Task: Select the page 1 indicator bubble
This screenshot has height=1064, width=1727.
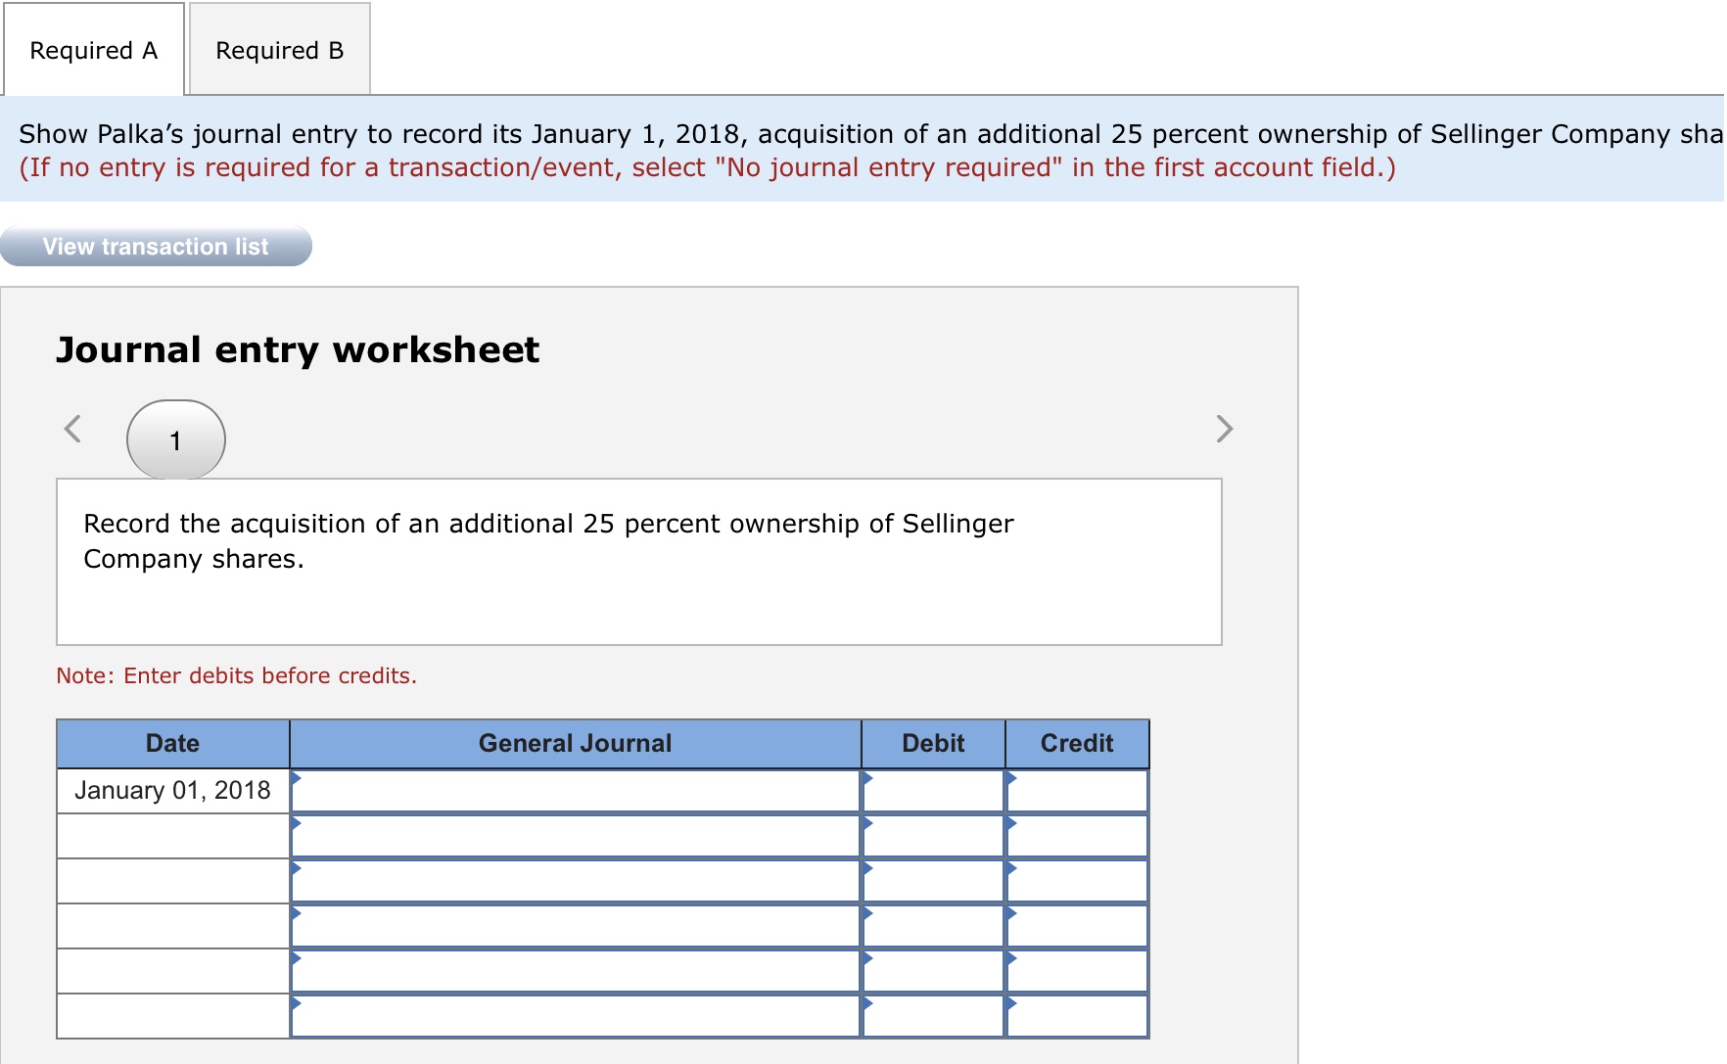Action: [x=176, y=440]
